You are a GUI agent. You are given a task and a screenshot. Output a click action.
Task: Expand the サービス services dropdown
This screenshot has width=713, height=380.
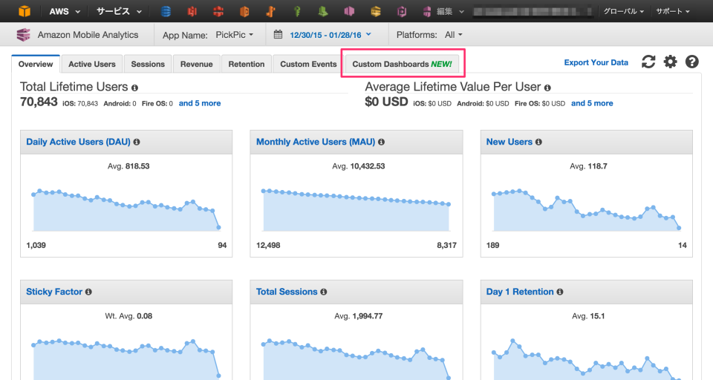coord(119,11)
